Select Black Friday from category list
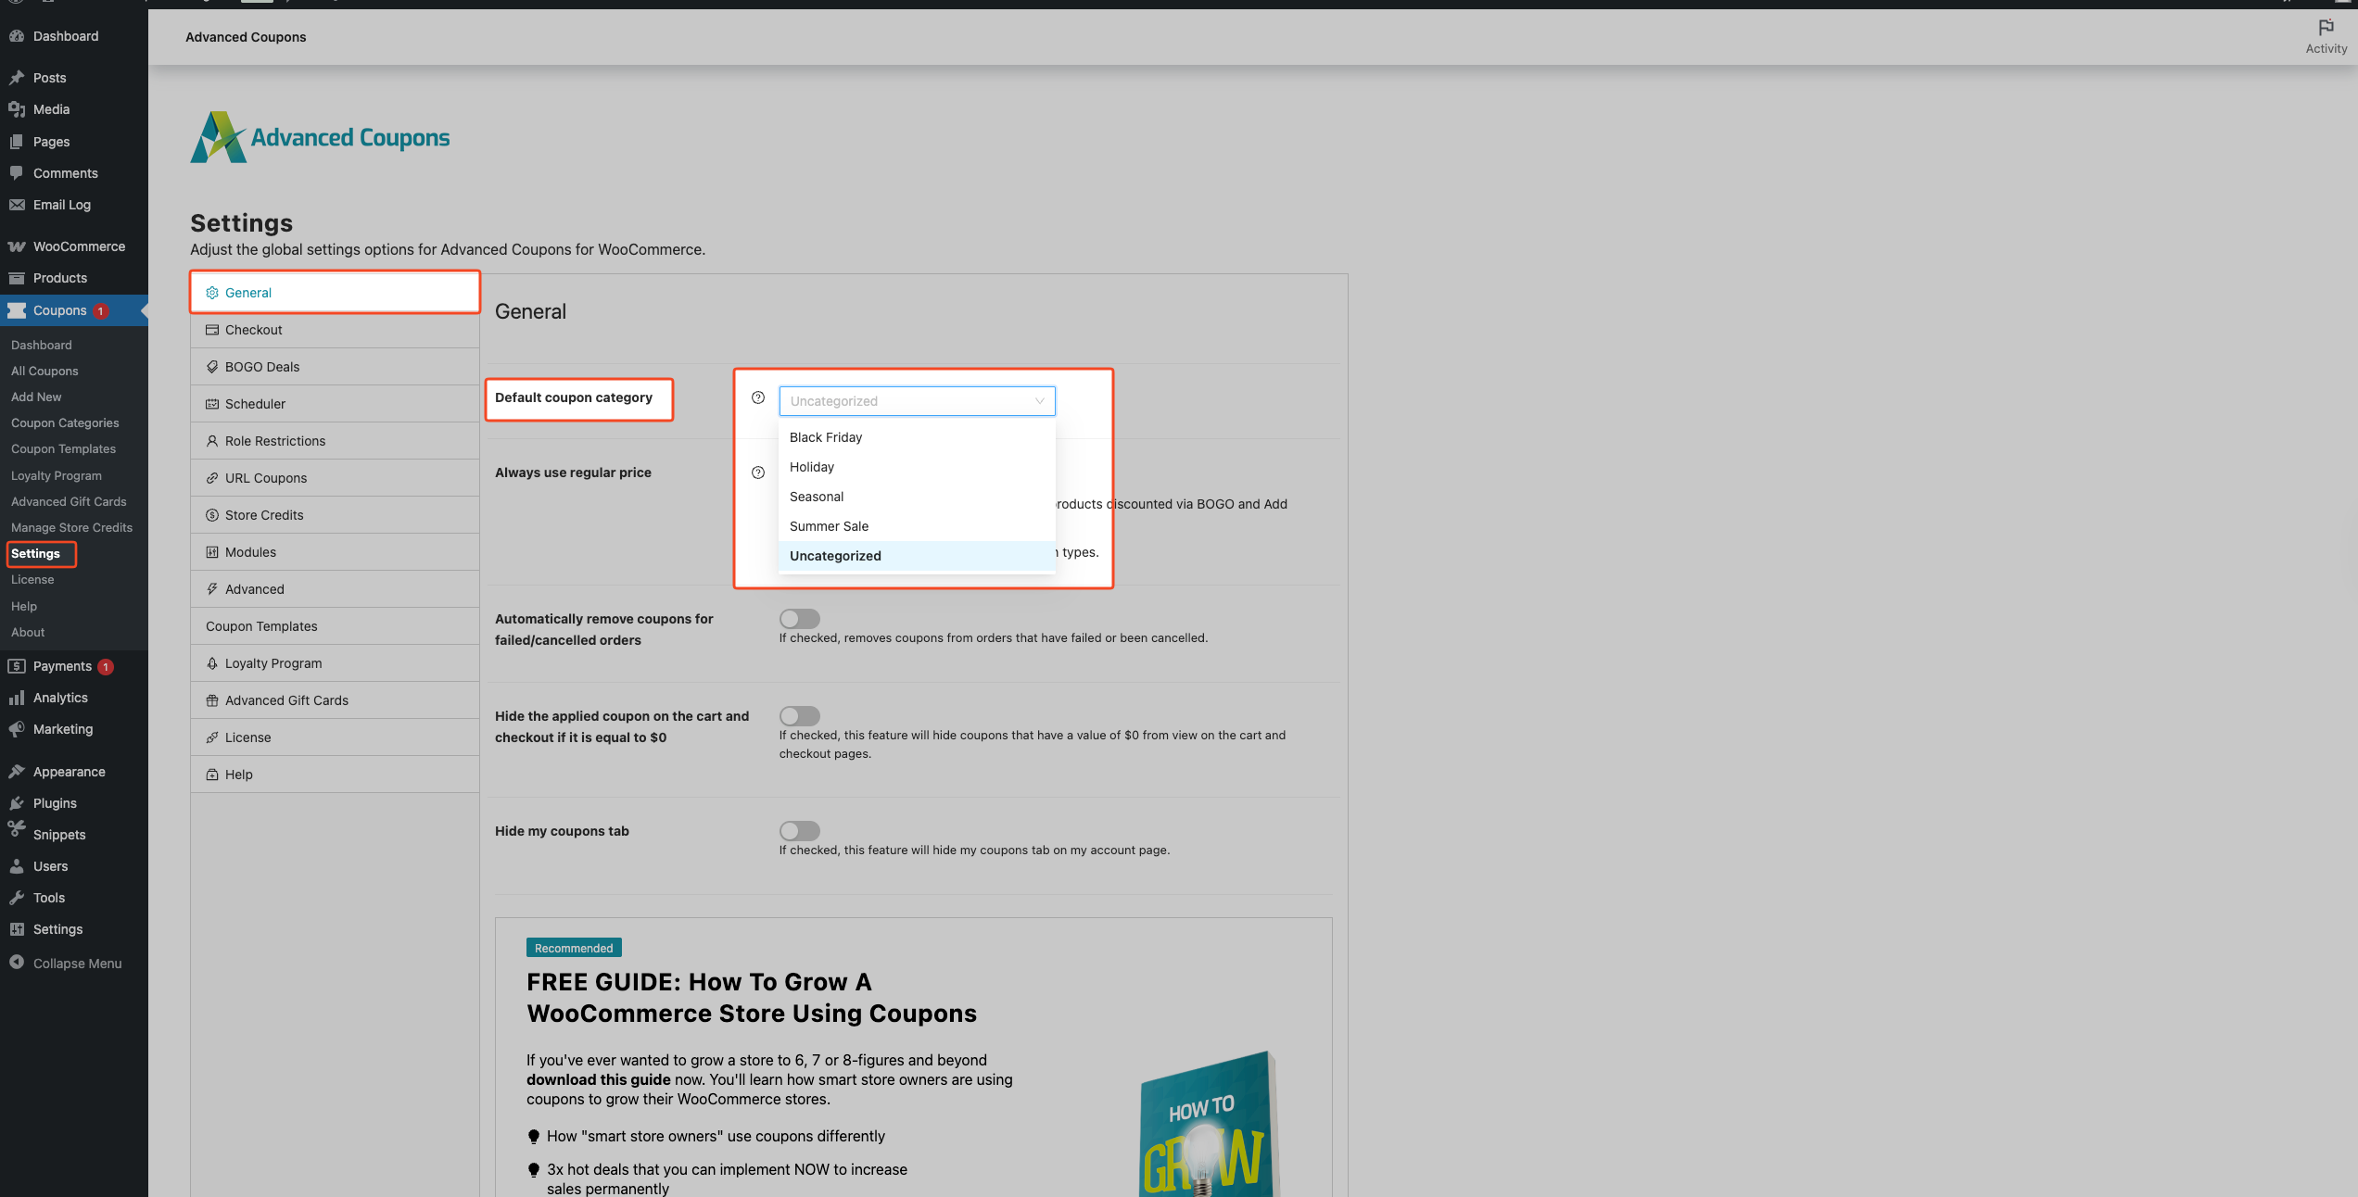 coord(826,437)
